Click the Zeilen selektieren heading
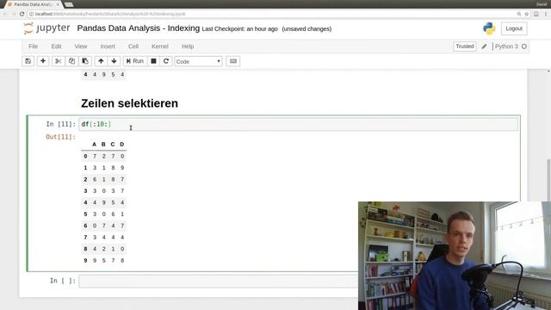This screenshot has width=551, height=310. click(129, 103)
